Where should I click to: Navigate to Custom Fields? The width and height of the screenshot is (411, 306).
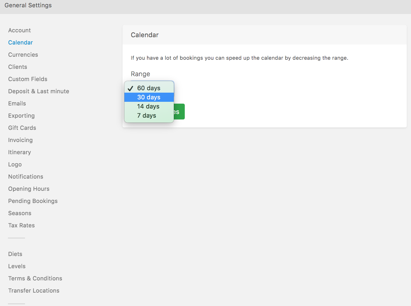point(28,79)
